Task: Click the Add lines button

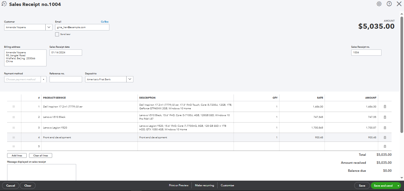Action: [17, 155]
